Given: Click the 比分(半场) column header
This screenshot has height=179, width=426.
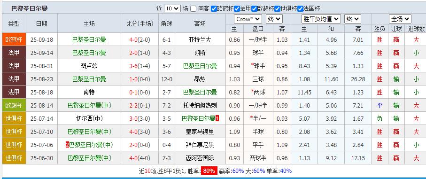Looking at the screenshot, I should click(139, 23).
